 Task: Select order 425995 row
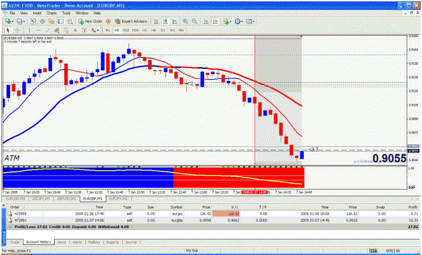click(213, 214)
